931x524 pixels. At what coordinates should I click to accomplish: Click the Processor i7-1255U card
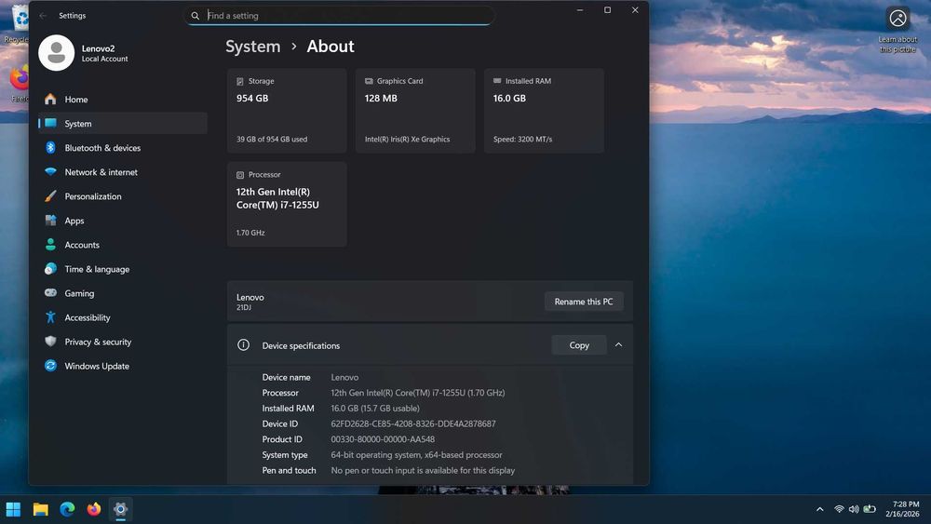287,204
